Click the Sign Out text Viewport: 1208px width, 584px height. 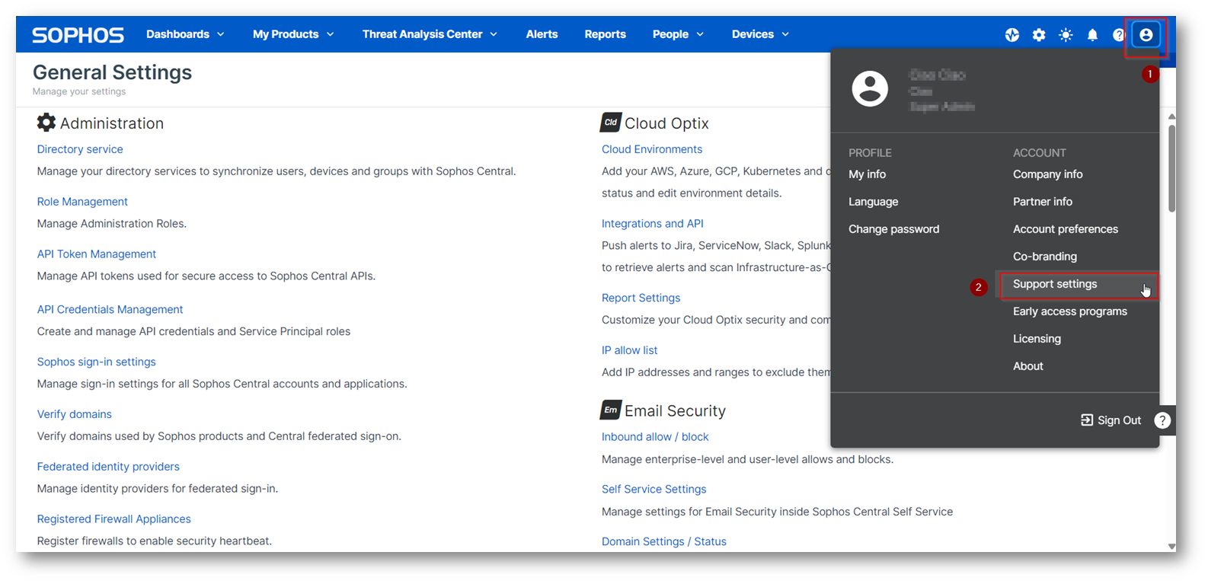(1119, 420)
